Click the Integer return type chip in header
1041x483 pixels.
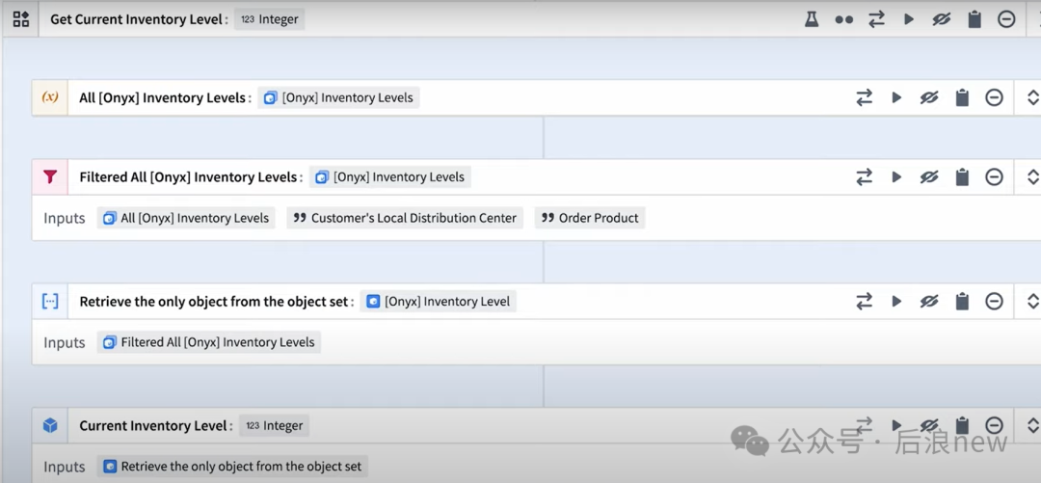tap(270, 19)
